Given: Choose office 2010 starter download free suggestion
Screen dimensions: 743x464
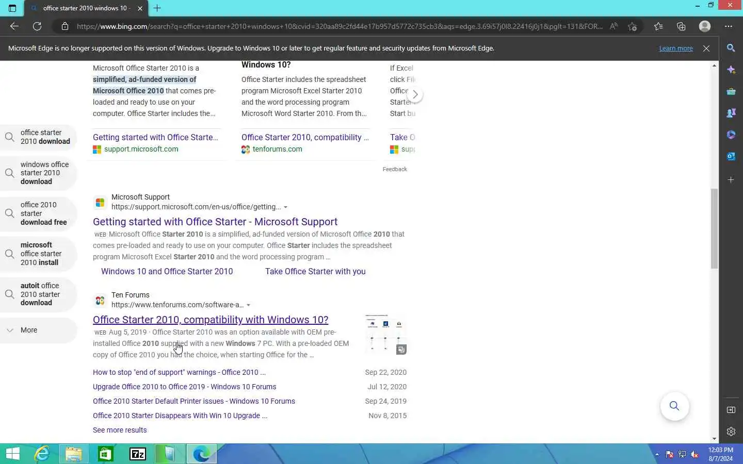Looking at the screenshot, I should coord(39,213).
